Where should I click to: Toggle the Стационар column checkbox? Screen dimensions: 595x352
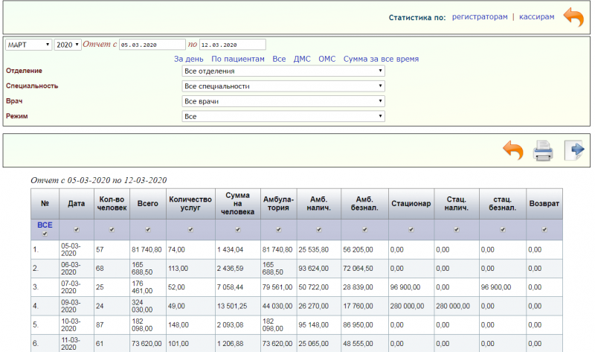pyautogui.click(x=410, y=229)
